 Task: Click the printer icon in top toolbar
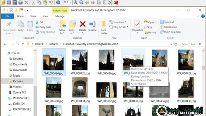pos(20,2)
